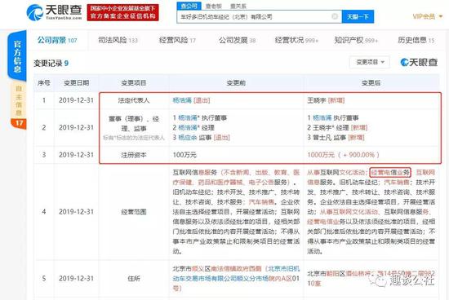Select the 经营风险 17 tab
This screenshot has width=449, height=300.
point(177,40)
